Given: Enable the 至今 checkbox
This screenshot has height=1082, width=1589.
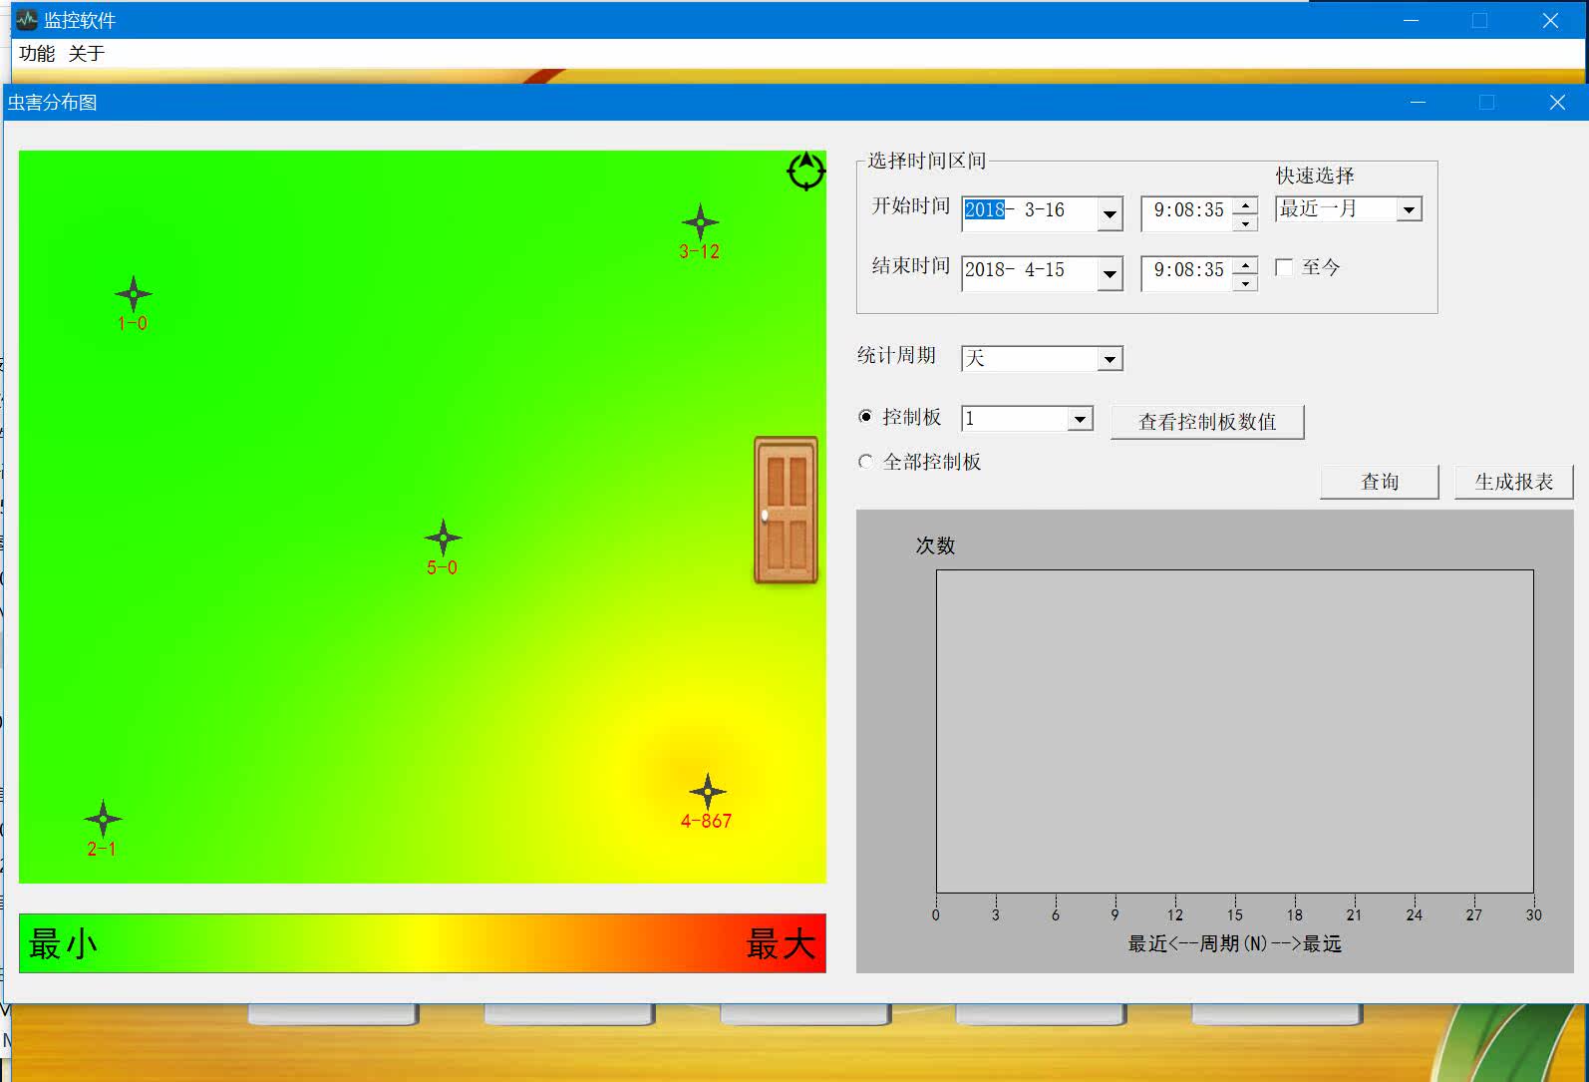Looking at the screenshot, I should pyautogui.click(x=1284, y=267).
